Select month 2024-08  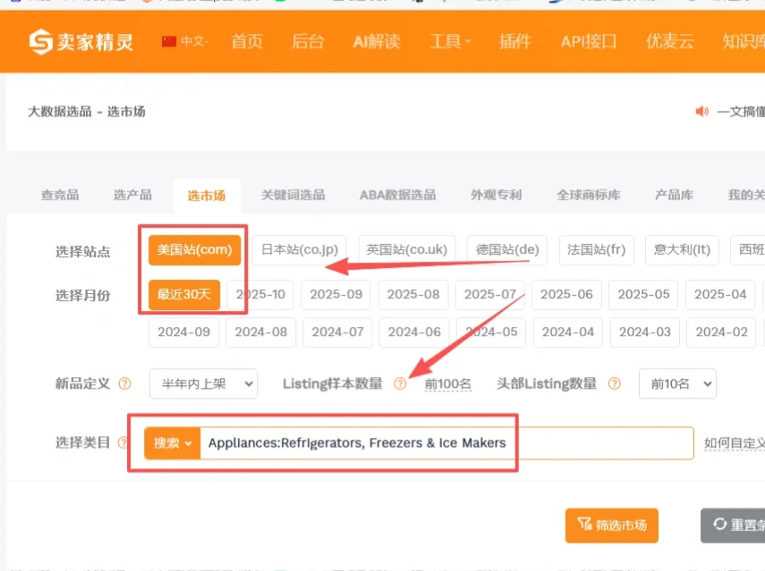point(261,332)
